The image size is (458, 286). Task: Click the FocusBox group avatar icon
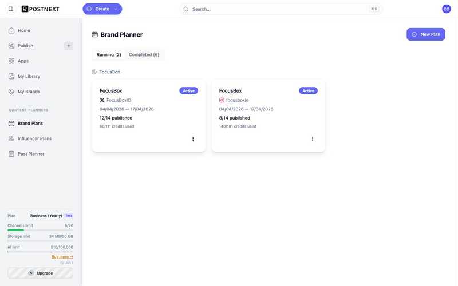94,72
